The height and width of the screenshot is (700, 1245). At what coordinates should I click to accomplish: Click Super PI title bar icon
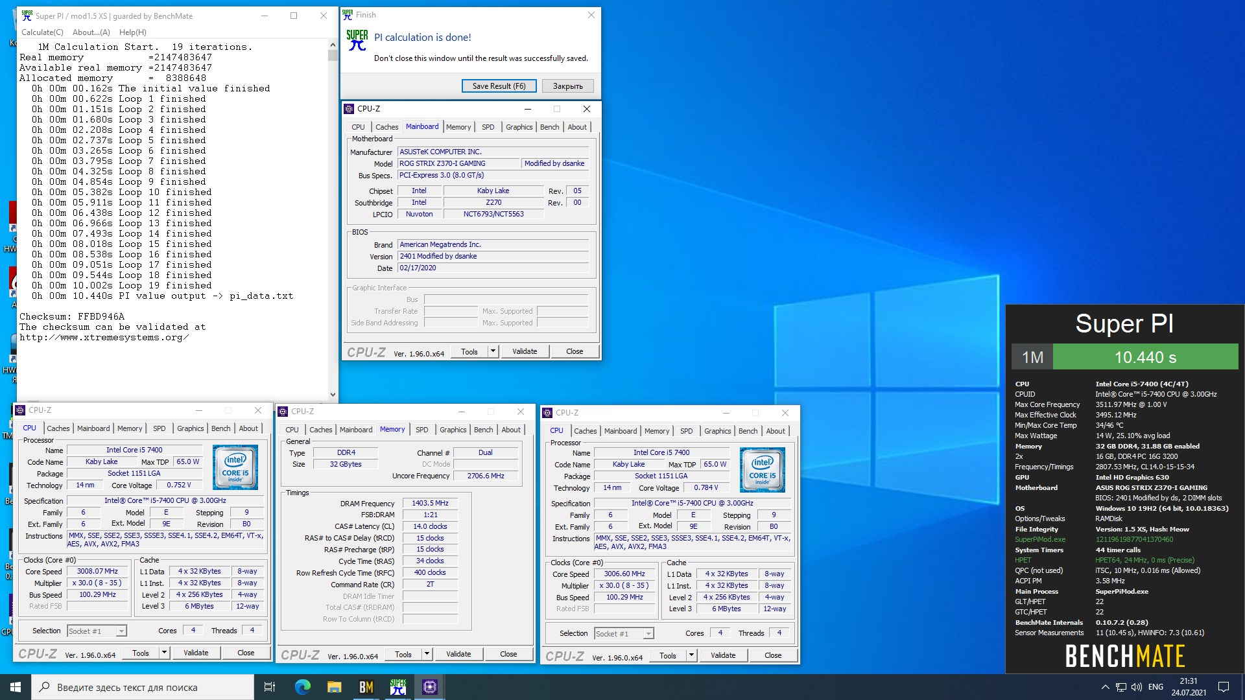[27, 16]
